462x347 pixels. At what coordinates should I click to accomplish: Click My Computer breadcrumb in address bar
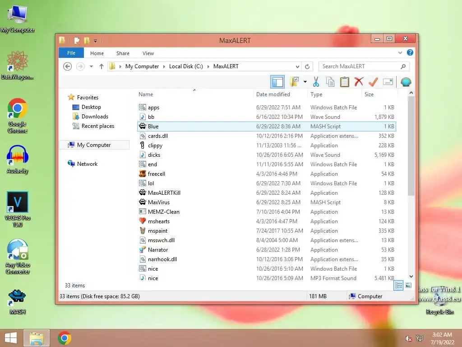click(x=142, y=66)
